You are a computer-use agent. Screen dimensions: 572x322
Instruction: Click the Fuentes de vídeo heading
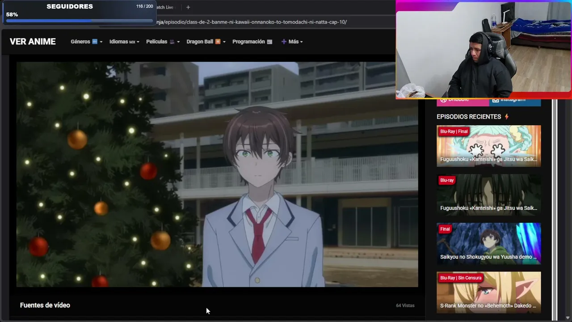pyautogui.click(x=45, y=305)
